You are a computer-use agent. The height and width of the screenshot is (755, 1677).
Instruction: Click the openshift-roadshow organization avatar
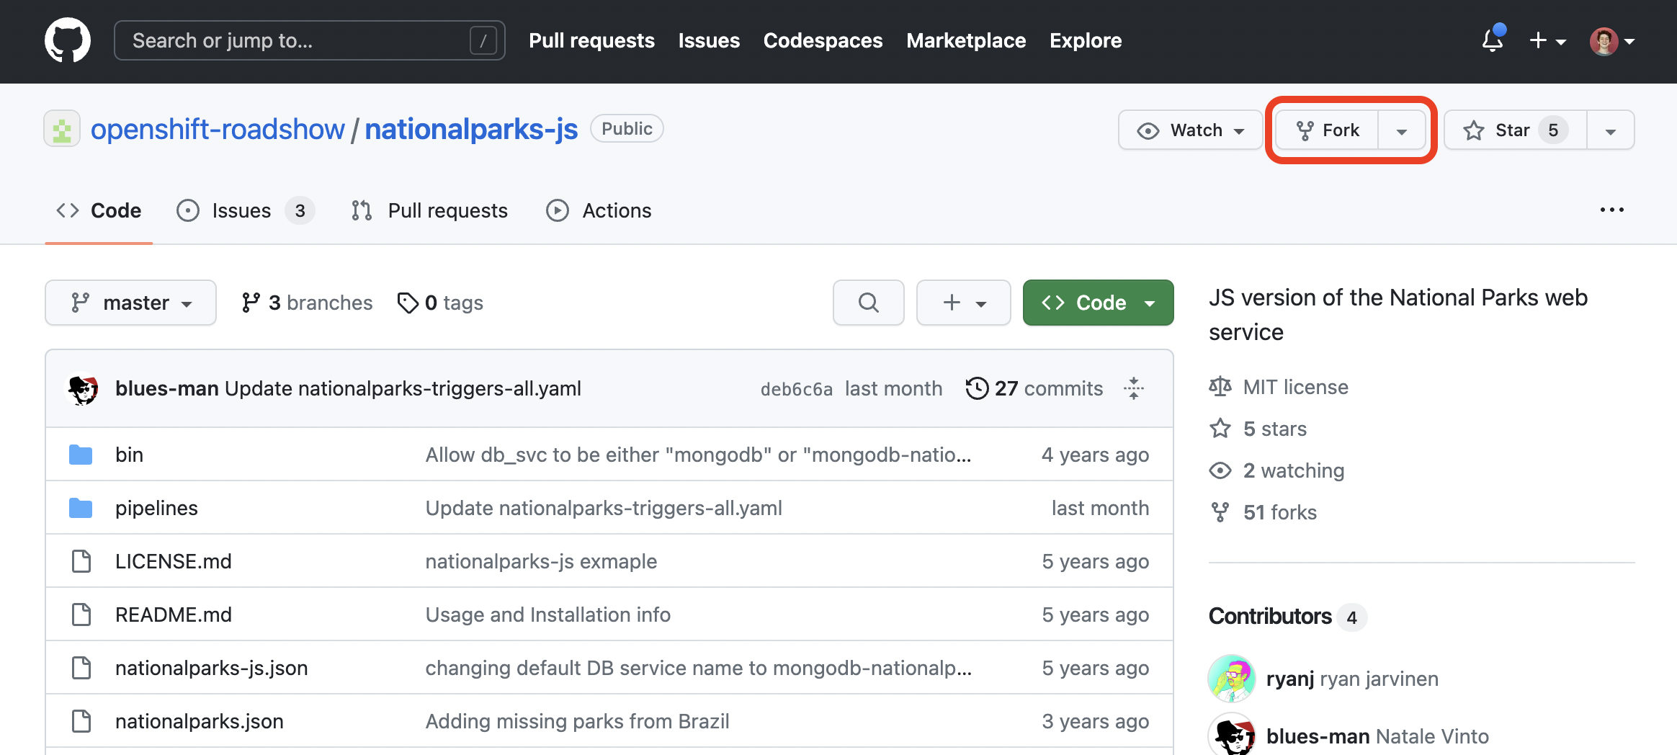pos(62,129)
